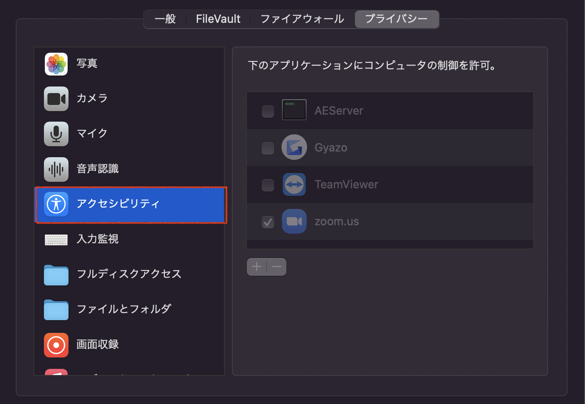Screen dimensions: 585x404
Task: Click the minus button to remove app
Action: pos(277,267)
